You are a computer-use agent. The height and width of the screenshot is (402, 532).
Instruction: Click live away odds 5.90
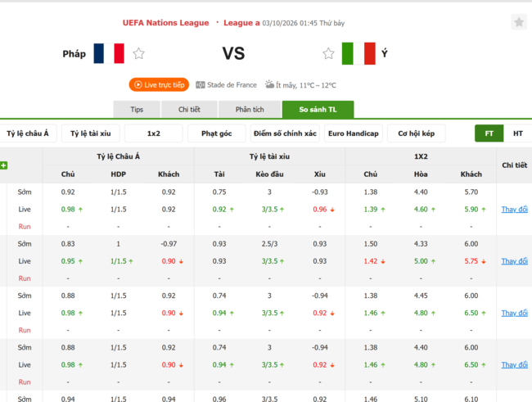point(471,209)
